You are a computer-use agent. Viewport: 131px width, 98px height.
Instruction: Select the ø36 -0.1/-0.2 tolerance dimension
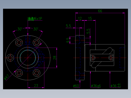116,86
